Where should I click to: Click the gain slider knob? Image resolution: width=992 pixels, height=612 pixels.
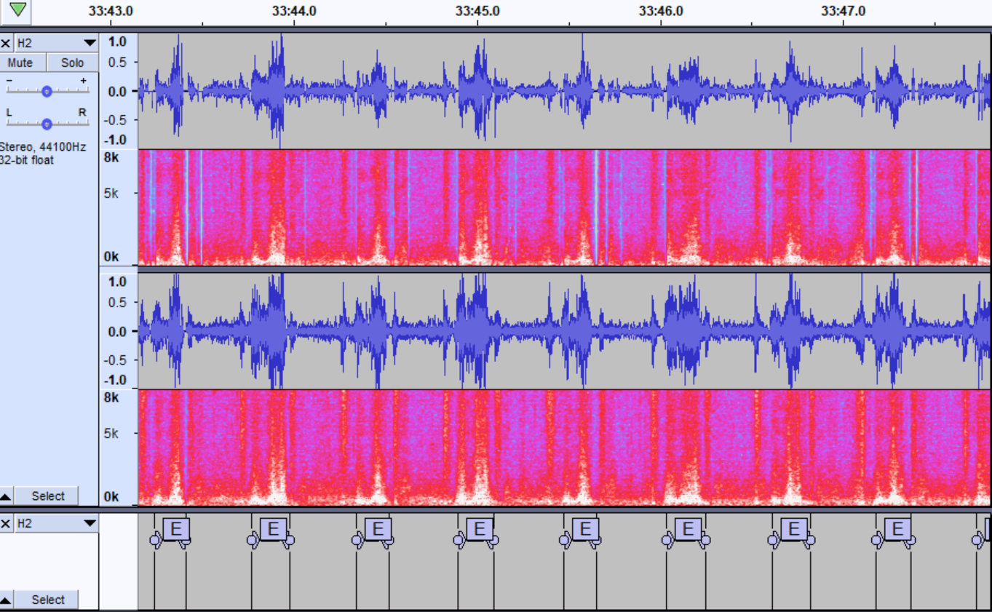tap(47, 91)
